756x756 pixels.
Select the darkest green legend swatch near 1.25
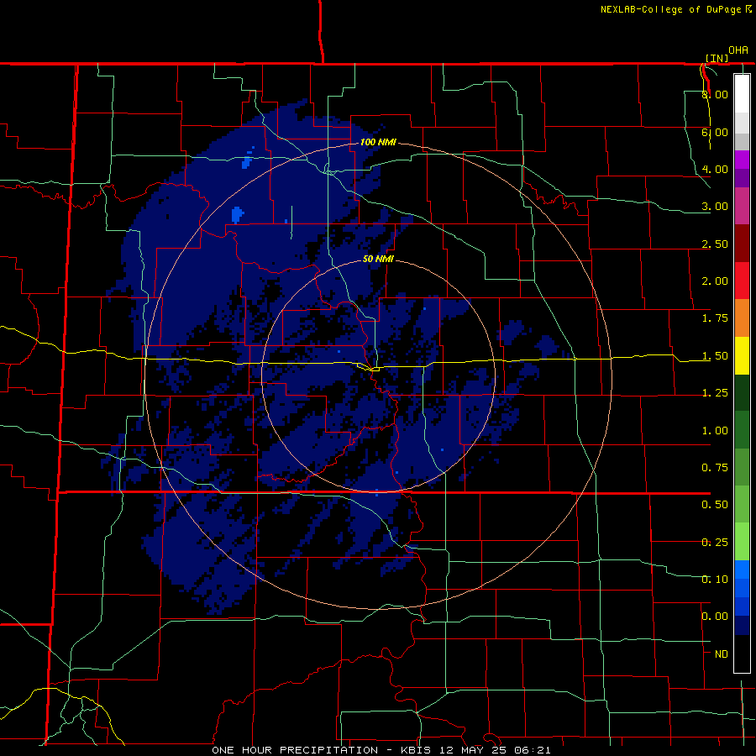pyautogui.click(x=742, y=393)
